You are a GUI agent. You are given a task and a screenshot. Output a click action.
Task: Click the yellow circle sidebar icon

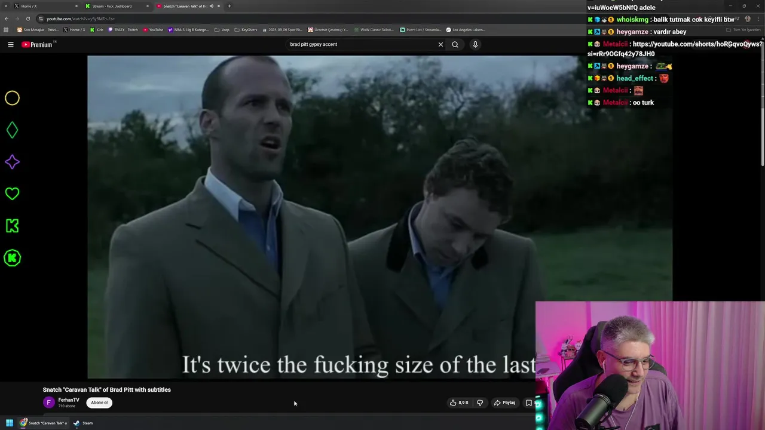(12, 98)
